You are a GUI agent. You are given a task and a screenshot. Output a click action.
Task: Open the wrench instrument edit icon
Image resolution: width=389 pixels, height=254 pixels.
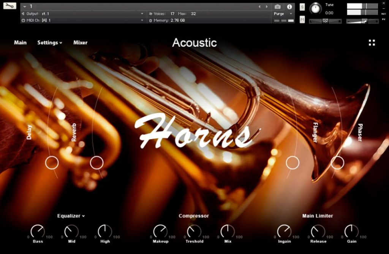tap(9, 6)
